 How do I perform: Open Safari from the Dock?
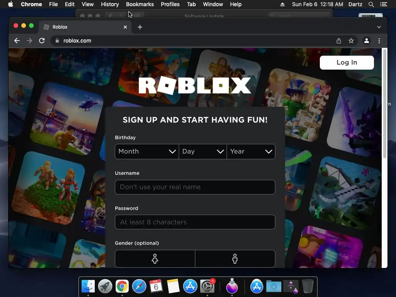pyautogui.click(x=139, y=287)
